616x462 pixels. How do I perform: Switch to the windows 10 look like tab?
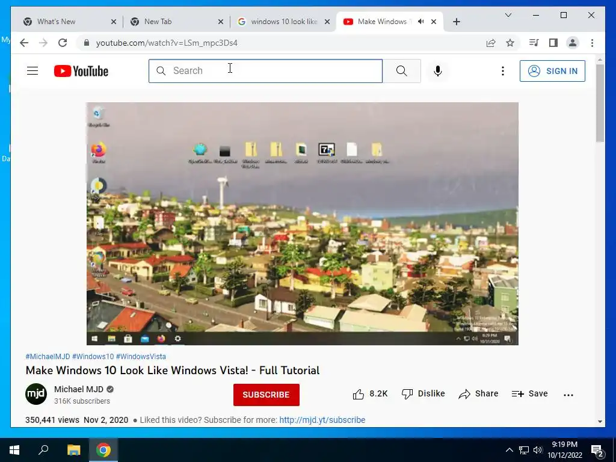pos(283,22)
